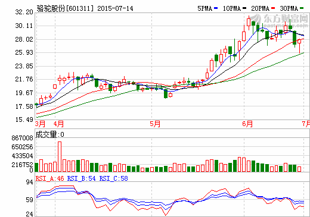
Task: Click the 32.20 price axis label
Action: [24, 12]
